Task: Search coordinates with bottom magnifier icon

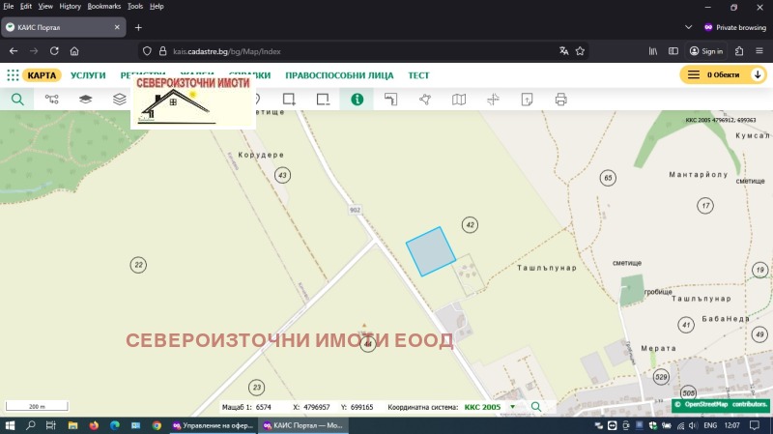Action: coord(536,407)
